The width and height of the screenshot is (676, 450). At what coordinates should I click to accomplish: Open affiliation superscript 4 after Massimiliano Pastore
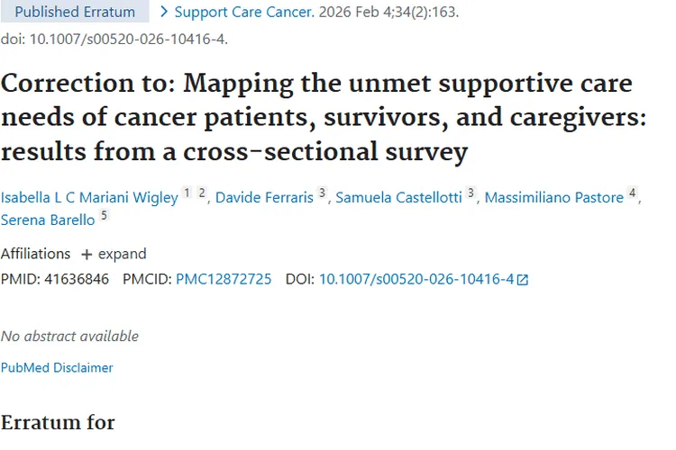[x=633, y=193]
